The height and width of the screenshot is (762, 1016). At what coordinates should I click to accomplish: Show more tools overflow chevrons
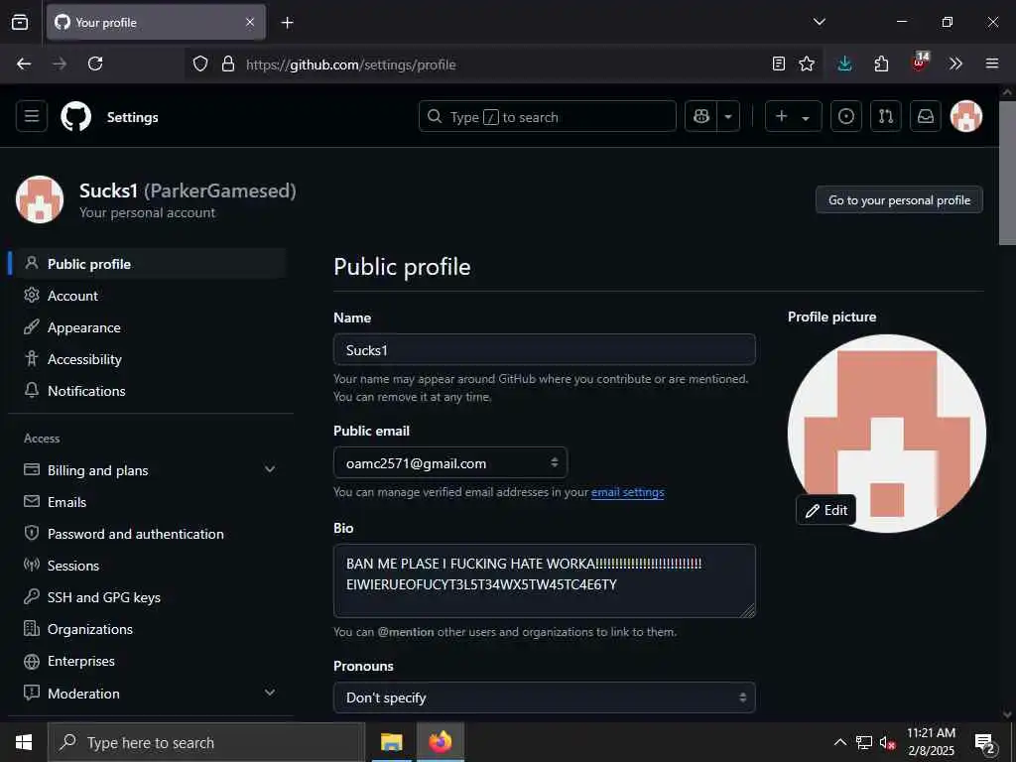point(955,63)
